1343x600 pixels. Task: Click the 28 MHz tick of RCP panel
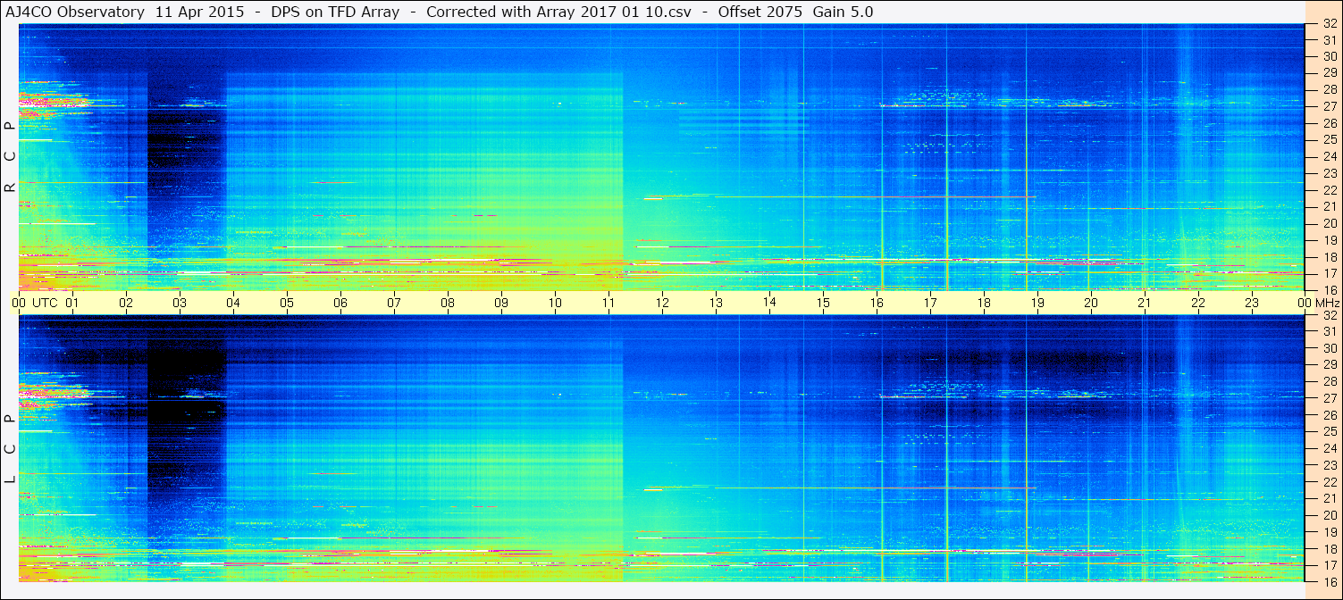click(1329, 90)
